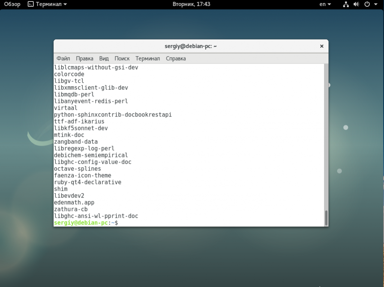Image resolution: width=384 pixels, height=287 pixels.
Task: Click the terminal icon in the top bar
Action: (31, 4)
